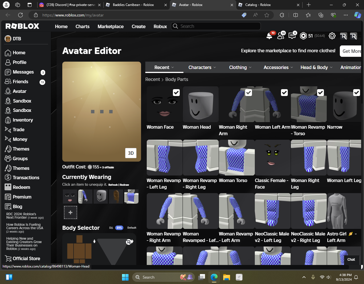Uncheck the Woman Right Arm checkbox
The width and height of the screenshot is (364, 284).
point(249,93)
